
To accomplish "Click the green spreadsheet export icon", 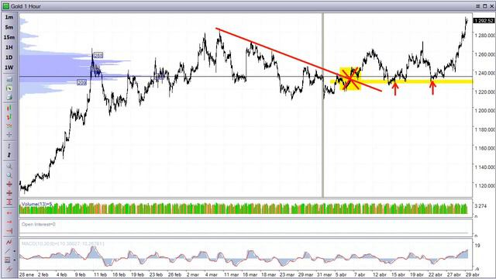I will click(x=9, y=88).
